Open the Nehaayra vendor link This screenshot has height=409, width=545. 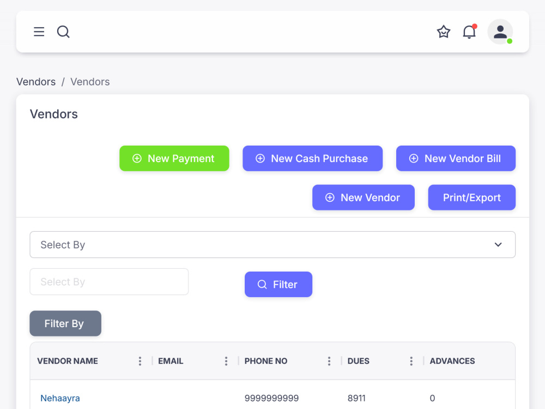point(60,398)
